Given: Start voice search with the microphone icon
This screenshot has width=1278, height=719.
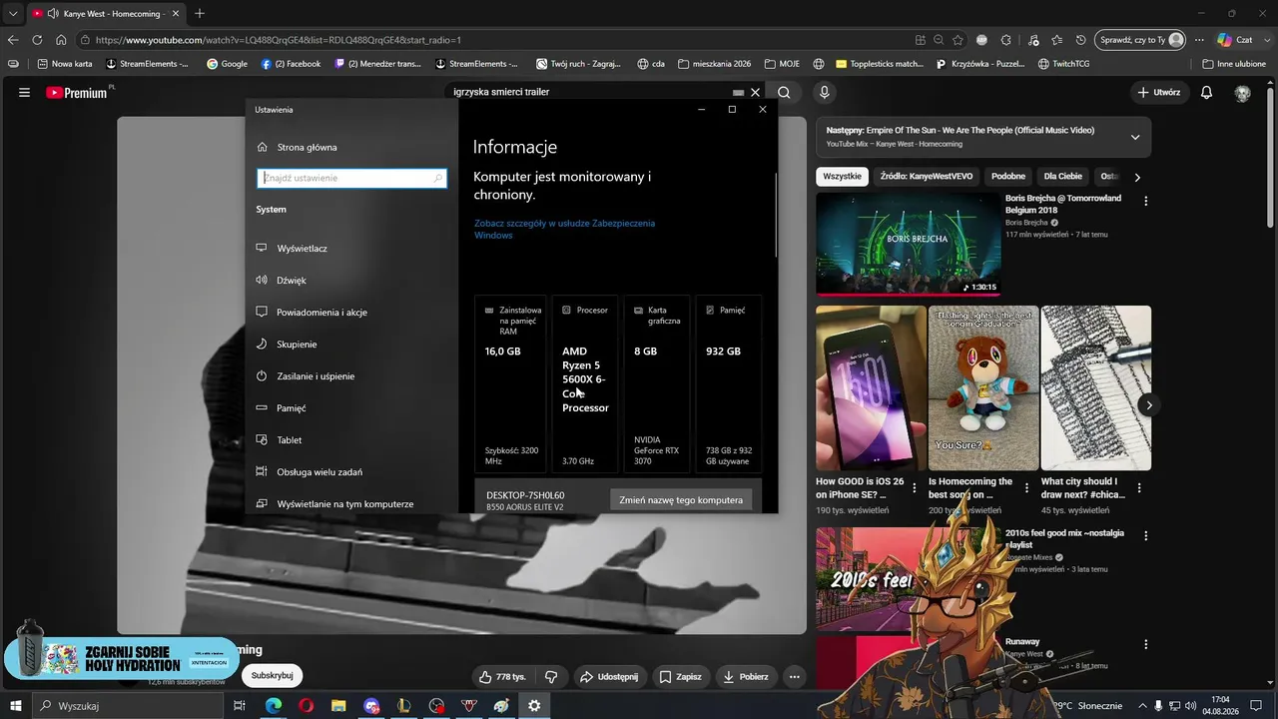Looking at the screenshot, I should click(824, 93).
